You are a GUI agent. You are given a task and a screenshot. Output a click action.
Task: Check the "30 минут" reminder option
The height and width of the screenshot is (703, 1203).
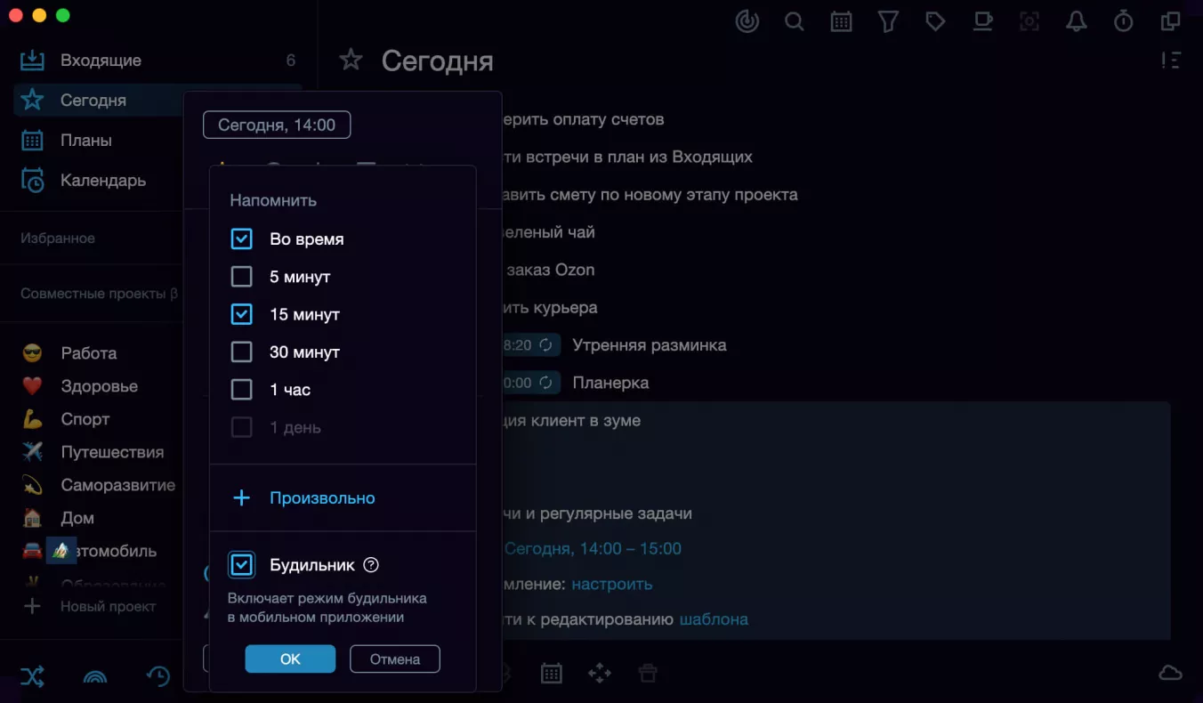[241, 352]
